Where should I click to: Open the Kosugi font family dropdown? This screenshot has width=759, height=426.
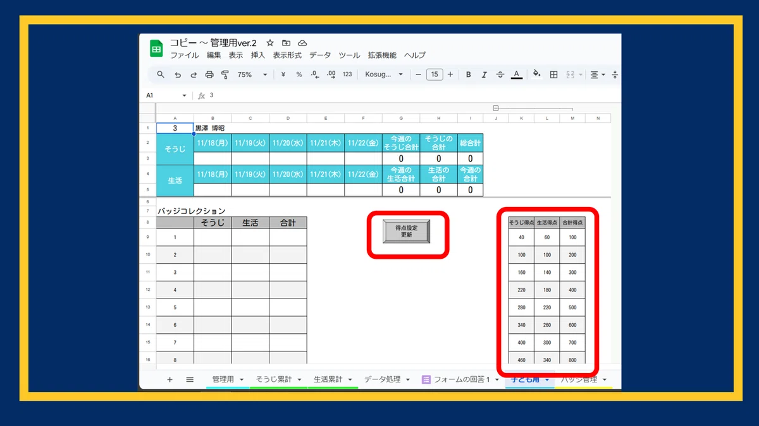pyautogui.click(x=384, y=74)
